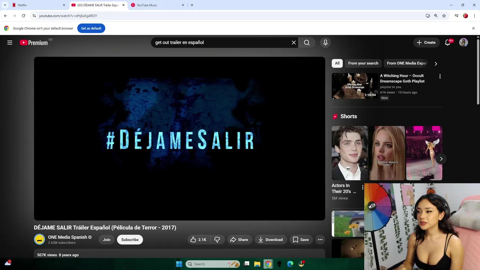The width and height of the screenshot is (480, 270).
Task: Click the video player to play/pause
Action: tap(180, 139)
